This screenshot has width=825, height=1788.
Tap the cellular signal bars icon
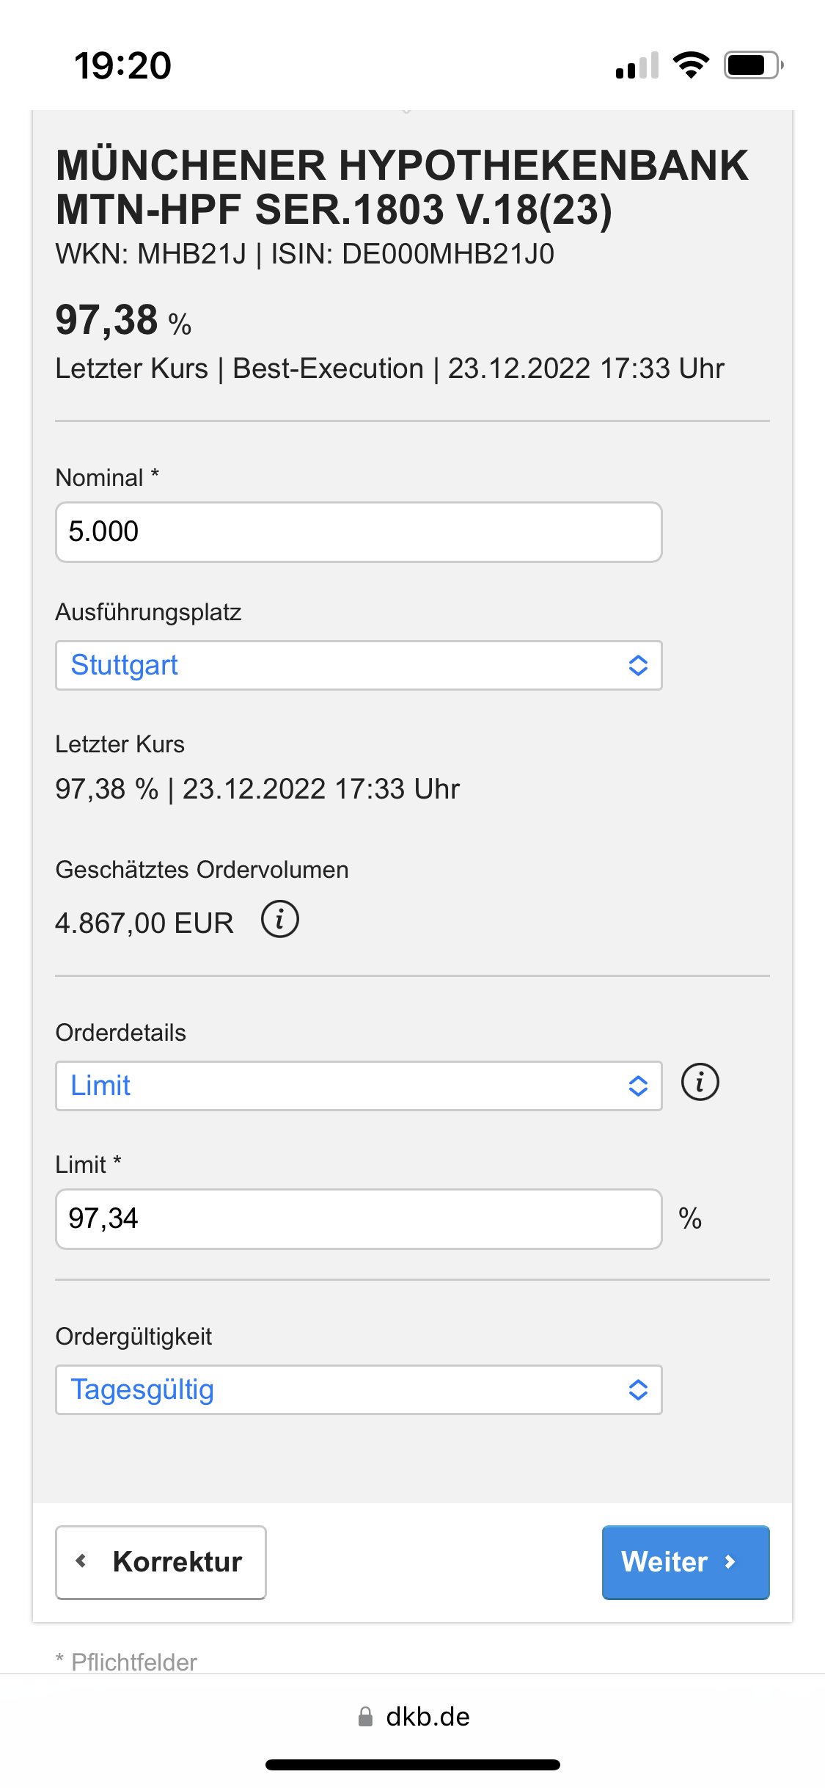637,66
